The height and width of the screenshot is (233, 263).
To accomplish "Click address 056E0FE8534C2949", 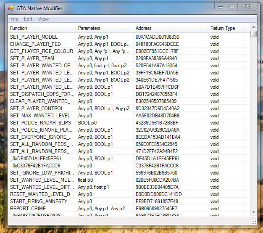I will (156, 144).
